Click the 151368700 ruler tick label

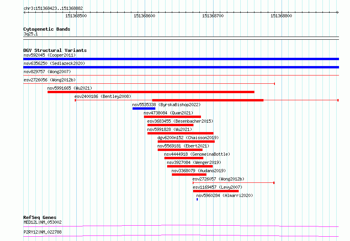[213, 16]
